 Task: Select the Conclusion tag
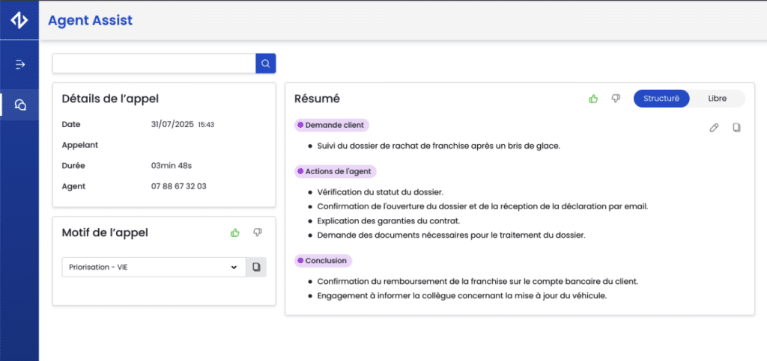pos(324,261)
